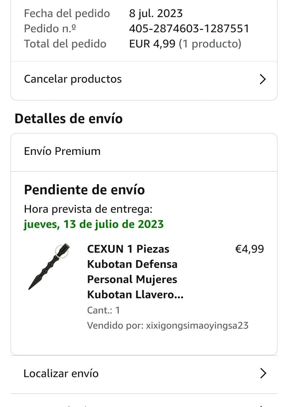Tap the Pedido n.º label

(x=50, y=29)
